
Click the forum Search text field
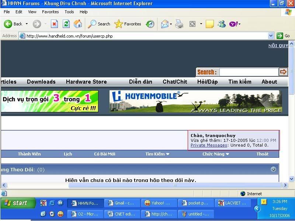coord(249,72)
